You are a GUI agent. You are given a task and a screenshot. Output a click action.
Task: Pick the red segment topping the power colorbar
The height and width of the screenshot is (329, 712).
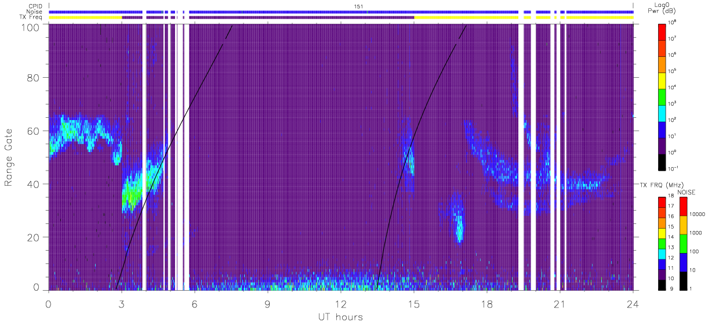663,31
